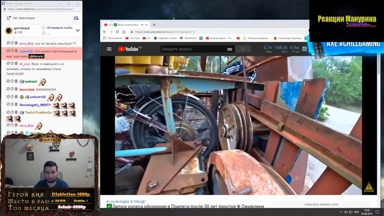The height and width of the screenshot is (216, 384).
Task: Collapse chat via icon beside Чат трансляции
Action: click(x=8, y=17)
